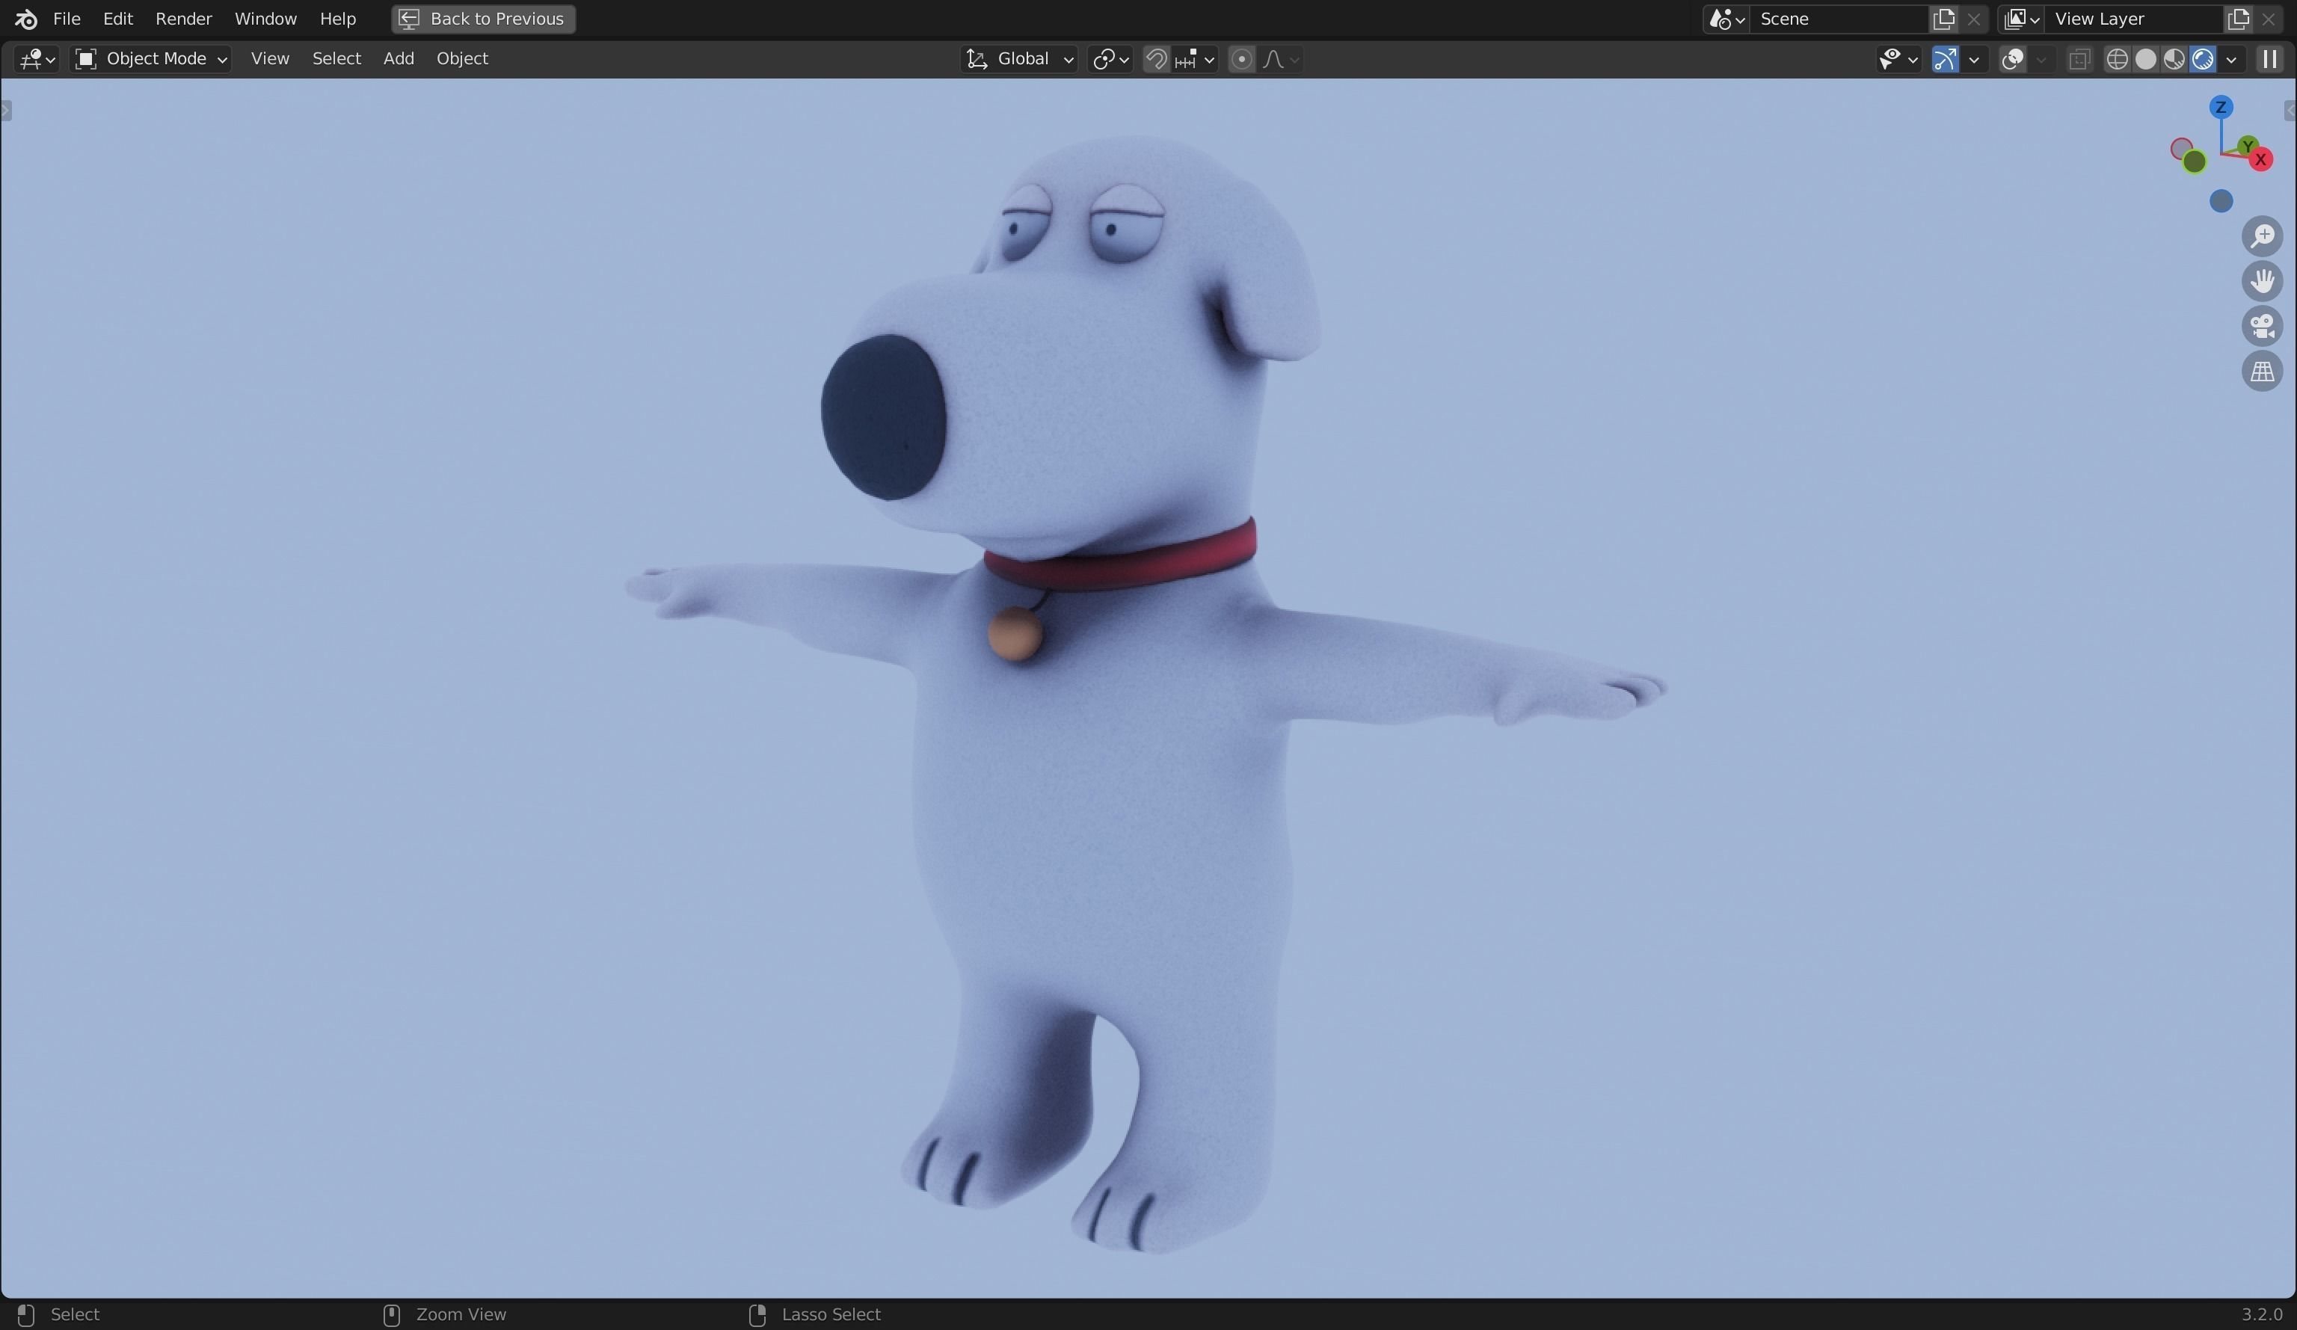Screen dimensions: 2297x1330
Task: Open the Render menu
Action: pyautogui.click(x=183, y=18)
